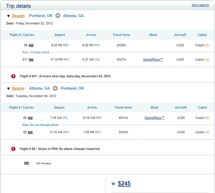The width and height of the screenshot is (215, 193).
Task: Click Coach (U) cabin for 2h53m flight
Action: [x=202, y=132]
